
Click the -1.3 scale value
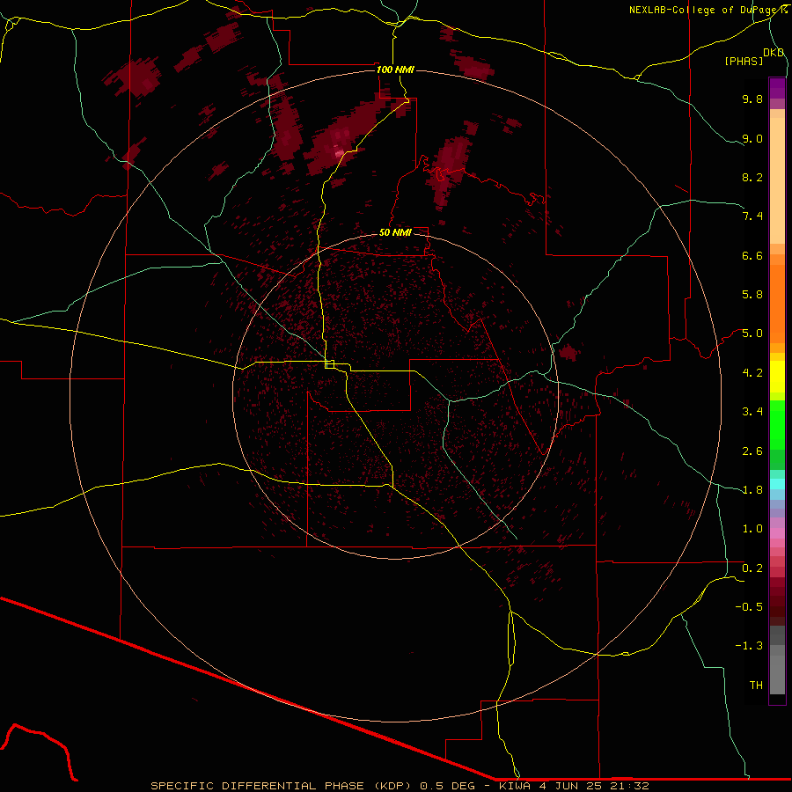(749, 646)
